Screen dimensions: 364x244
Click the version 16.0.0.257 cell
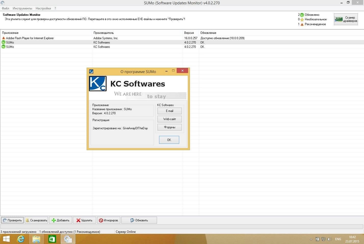191,38
